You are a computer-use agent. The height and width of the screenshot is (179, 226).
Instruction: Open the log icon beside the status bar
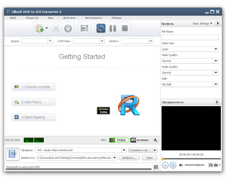coord(156,167)
